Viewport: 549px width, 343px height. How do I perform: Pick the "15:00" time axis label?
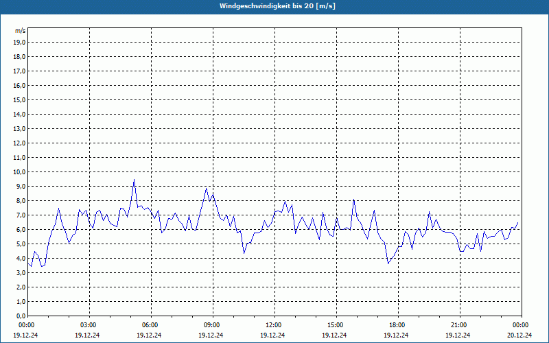coord(336,325)
